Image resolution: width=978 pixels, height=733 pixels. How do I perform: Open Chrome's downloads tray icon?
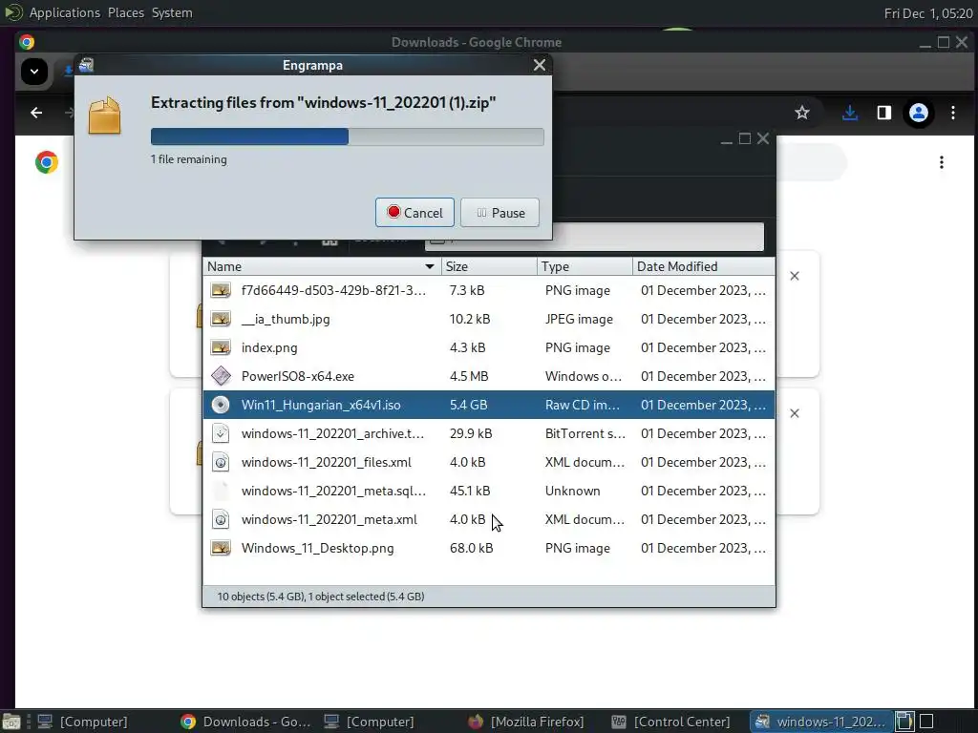(x=849, y=113)
